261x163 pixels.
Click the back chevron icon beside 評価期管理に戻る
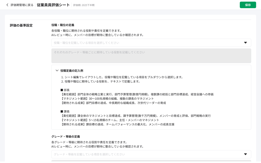(x=7, y=5)
